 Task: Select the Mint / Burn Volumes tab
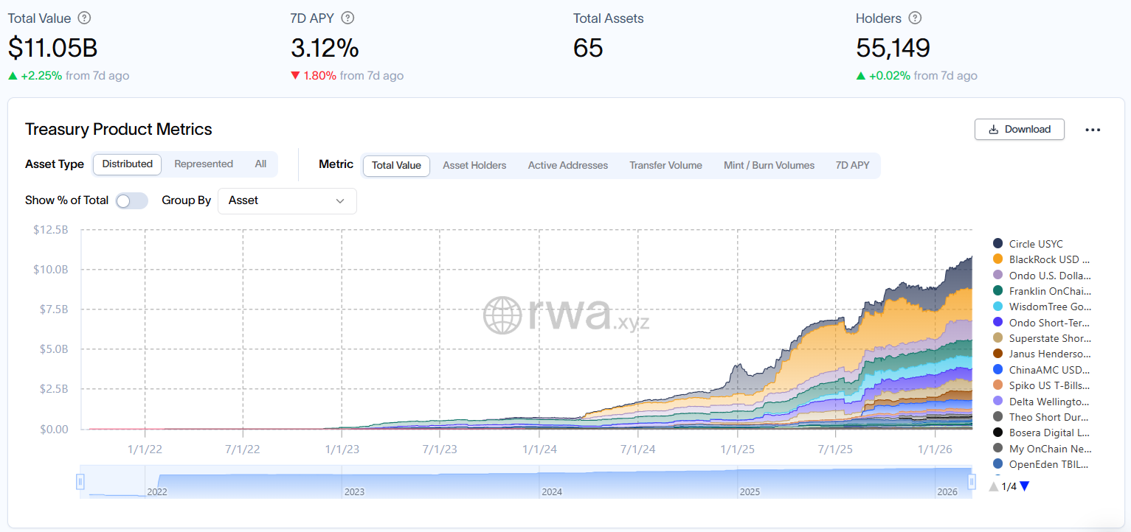(769, 165)
